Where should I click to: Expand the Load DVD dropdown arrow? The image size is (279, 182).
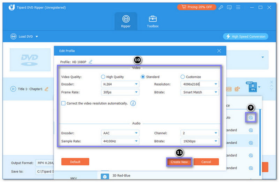(x=37, y=37)
